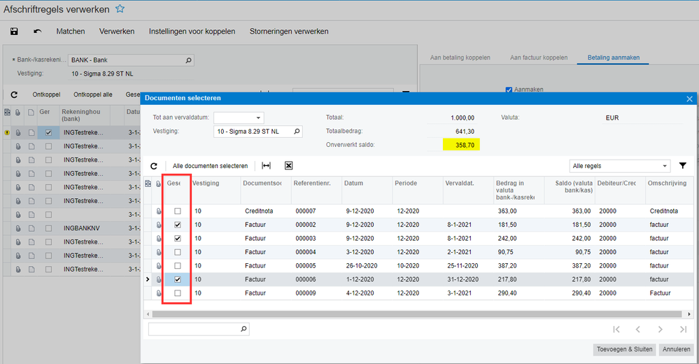Viewport: 699px width, 364px height.
Task: Uncheck the Factuur 000002 row checkbox
Action: [178, 225]
